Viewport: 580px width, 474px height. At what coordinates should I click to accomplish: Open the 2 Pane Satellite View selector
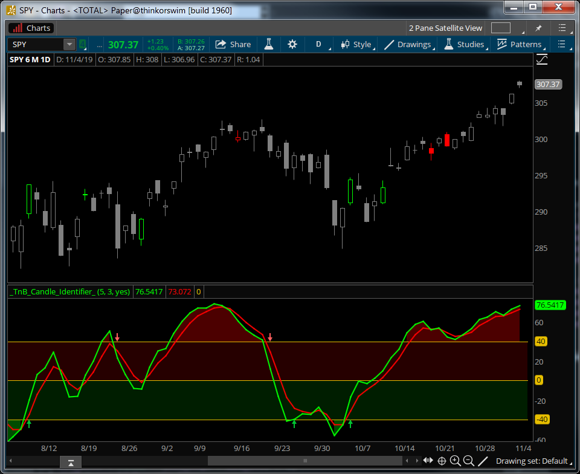click(x=445, y=28)
